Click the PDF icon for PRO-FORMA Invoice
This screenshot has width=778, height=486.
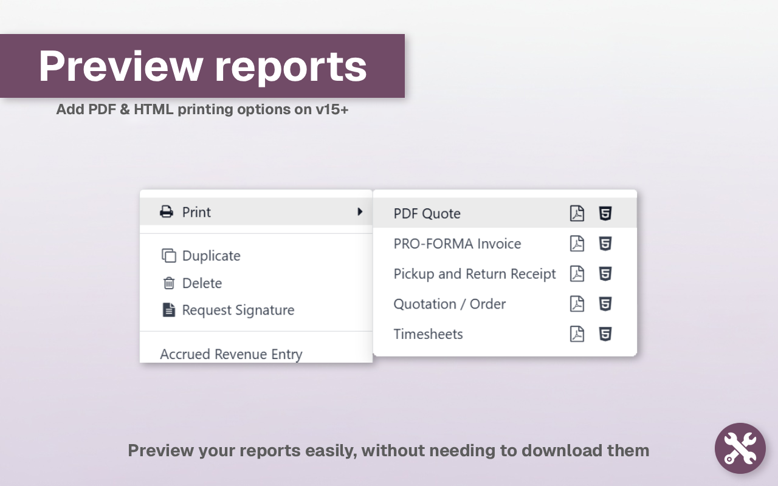click(576, 244)
